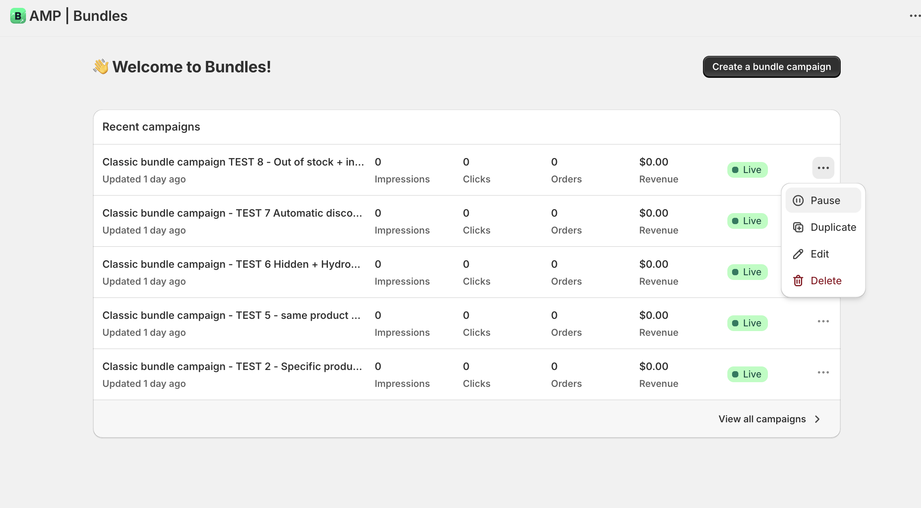
Task: Select Duplicate from the context menu
Action: tap(833, 227)
